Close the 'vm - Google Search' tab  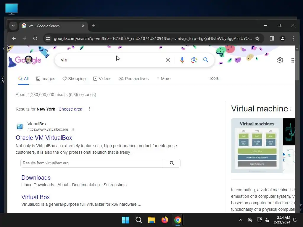pyautogui.click(x=83, y=26)
